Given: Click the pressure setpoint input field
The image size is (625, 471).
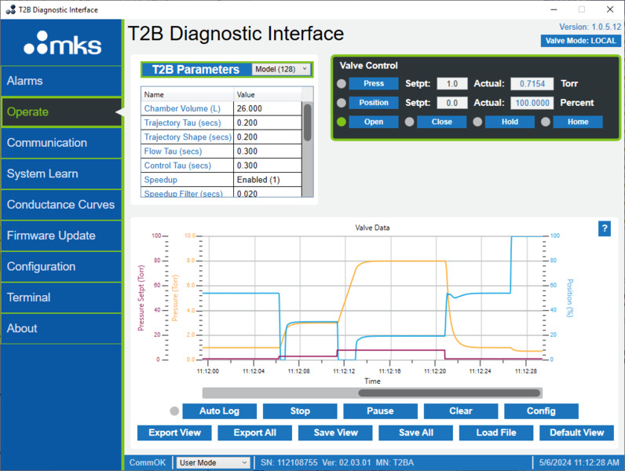Looking at the screenshot, I should tap(451, 84).
